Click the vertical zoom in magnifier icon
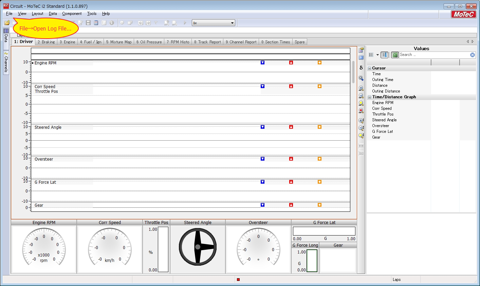 click(x=361, y=121)
